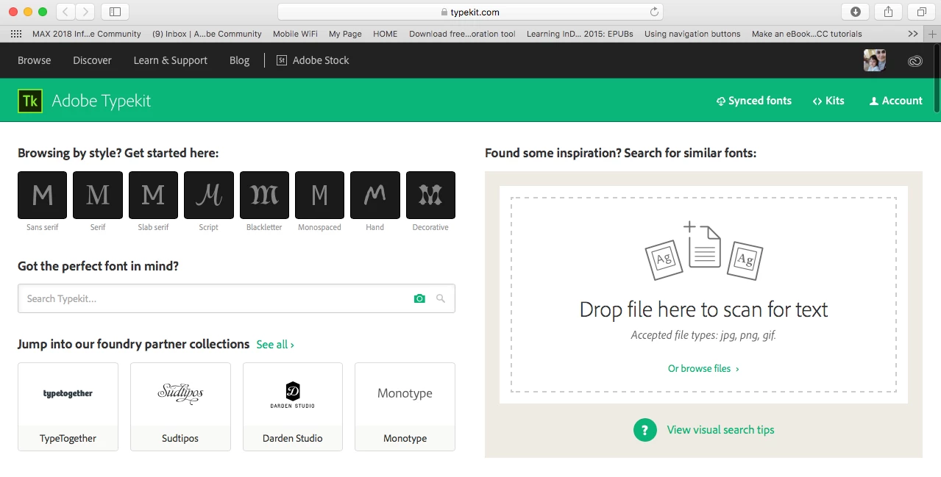This screenshot has width=941, height=477.
Task: Open Adobe Stock
Action: [313, 60]
